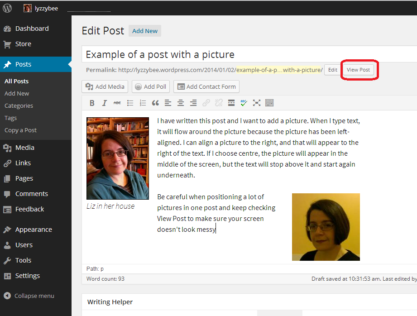Open the Media menu in sidebar
This screenshot has height=316, width=417.
(x=24, y=148)
